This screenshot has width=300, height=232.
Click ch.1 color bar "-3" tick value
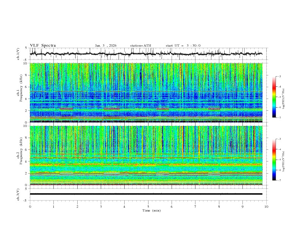coord(280,76)
